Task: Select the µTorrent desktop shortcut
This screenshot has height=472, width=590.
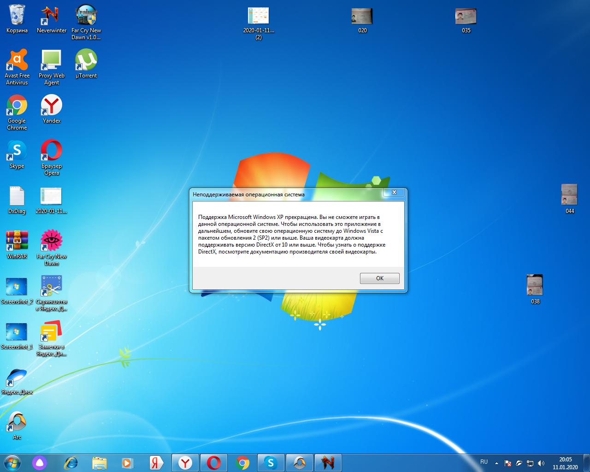Action: (x=86, y=64)
